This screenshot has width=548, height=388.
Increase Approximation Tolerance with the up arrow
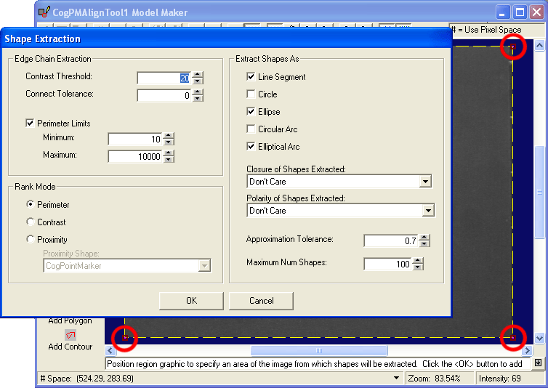[424, 237]
